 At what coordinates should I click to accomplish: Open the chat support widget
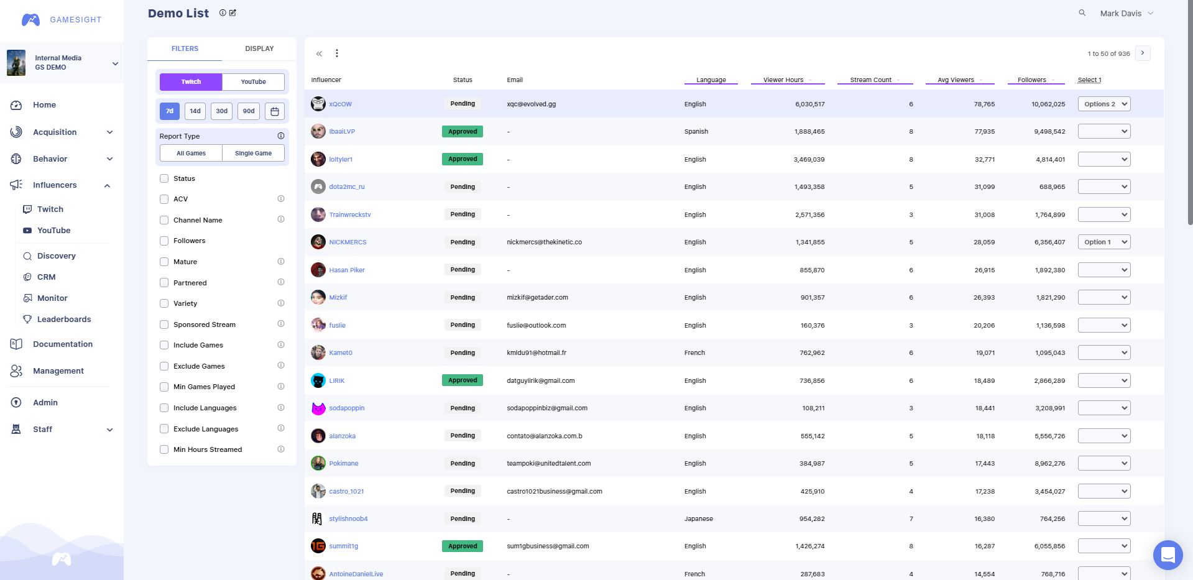click(x=1168, y=555)
